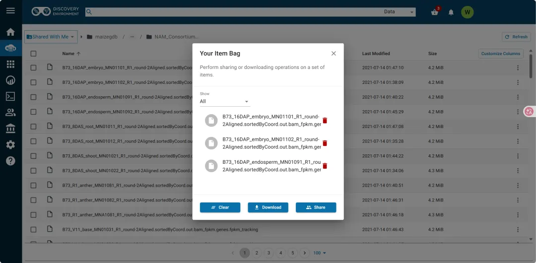536x263 pixels.
Task: Open Apps grid in sidebar
Action: [10, 65]
